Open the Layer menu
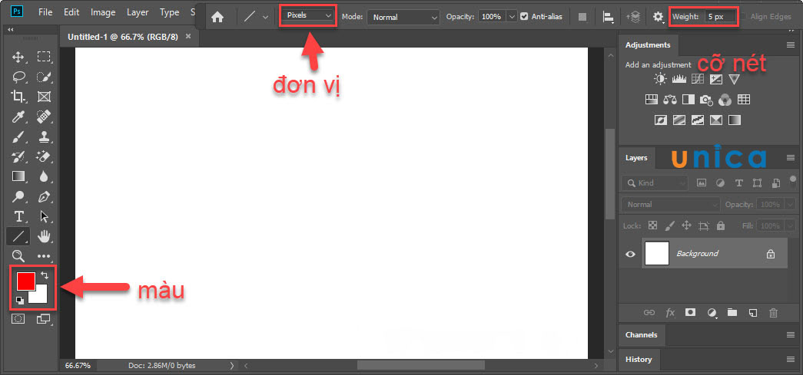 coord(138,12)
